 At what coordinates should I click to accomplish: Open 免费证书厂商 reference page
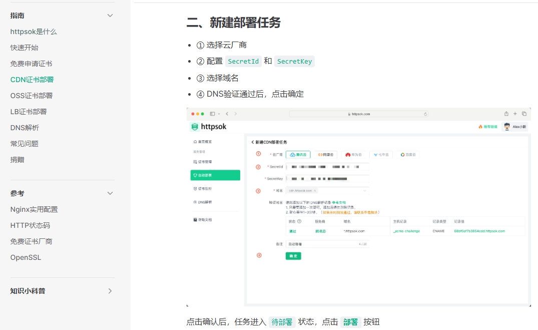(x=31, y=241)
